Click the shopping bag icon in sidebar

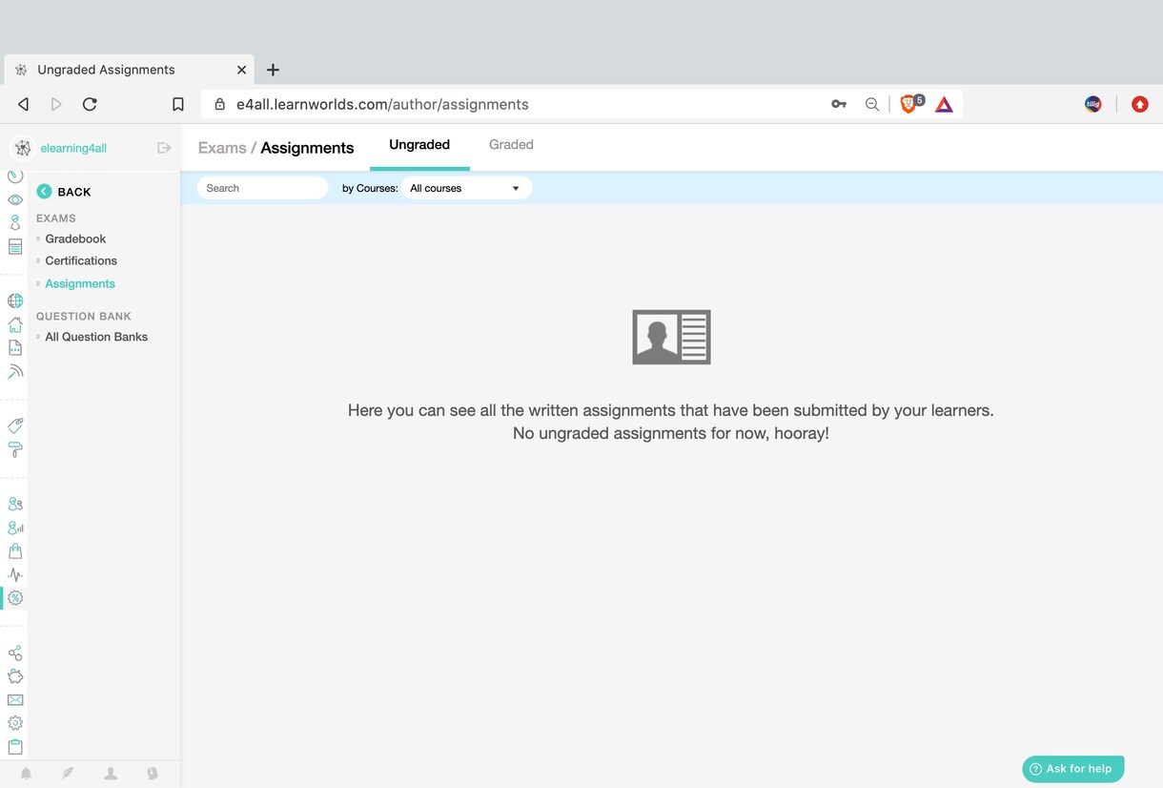tap(15, 550)
